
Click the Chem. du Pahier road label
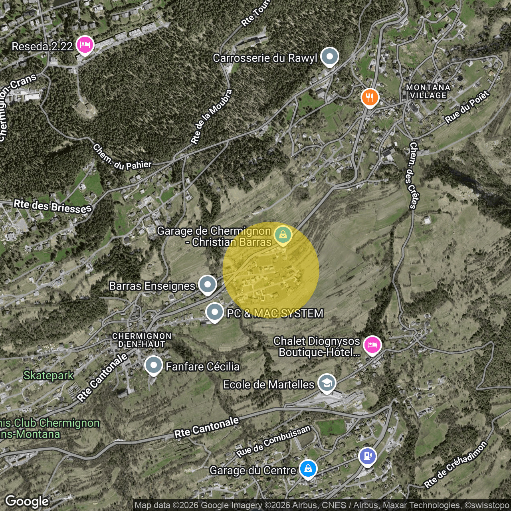(x=122, y=158)
